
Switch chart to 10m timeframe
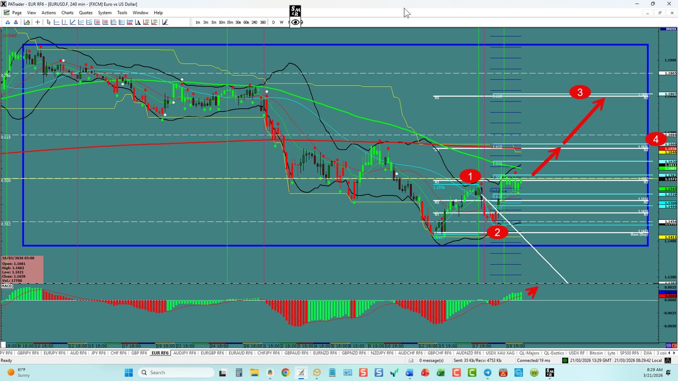click(x=222, y=22)
